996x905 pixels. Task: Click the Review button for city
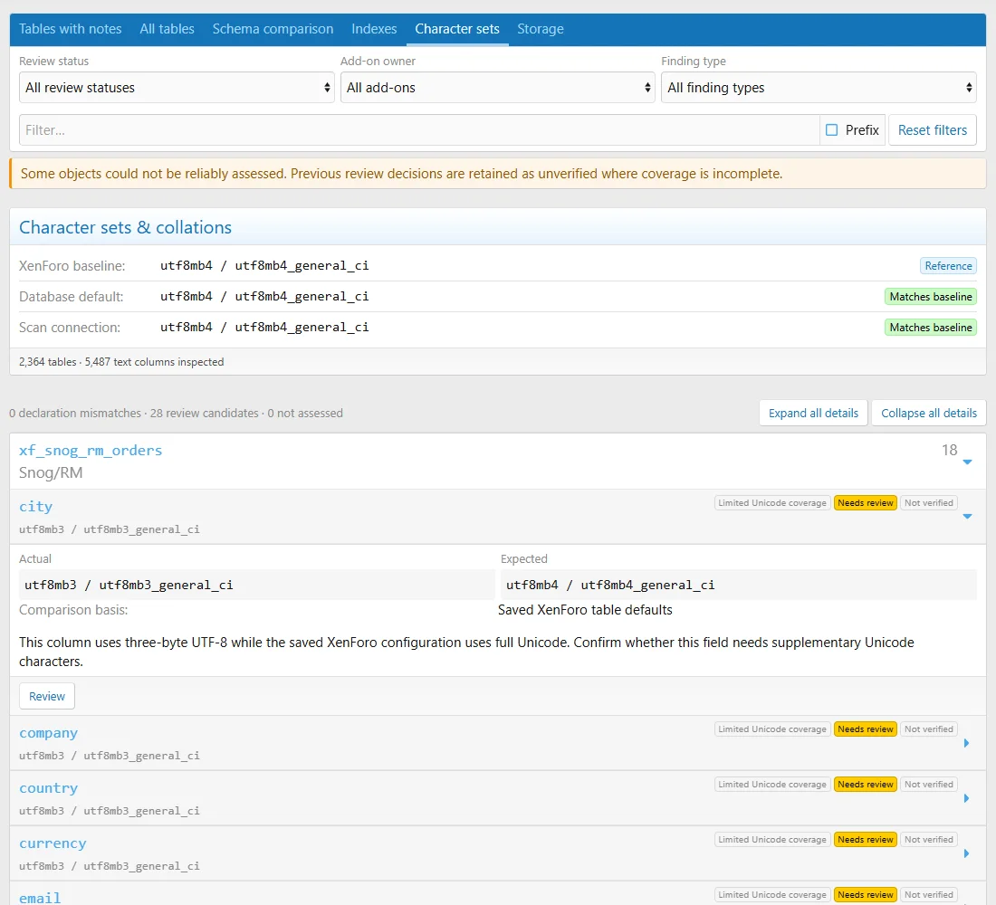point(47,696)
